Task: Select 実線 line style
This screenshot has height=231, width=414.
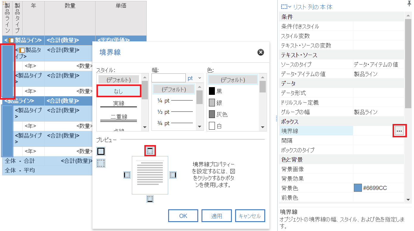Action: (x=119, y=104)
